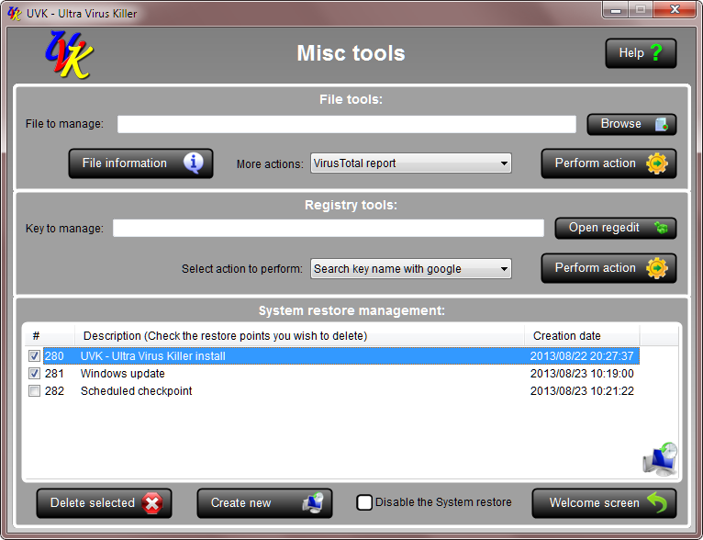
Task: Go back via Welcome screen button label
Action: [595, 502]
